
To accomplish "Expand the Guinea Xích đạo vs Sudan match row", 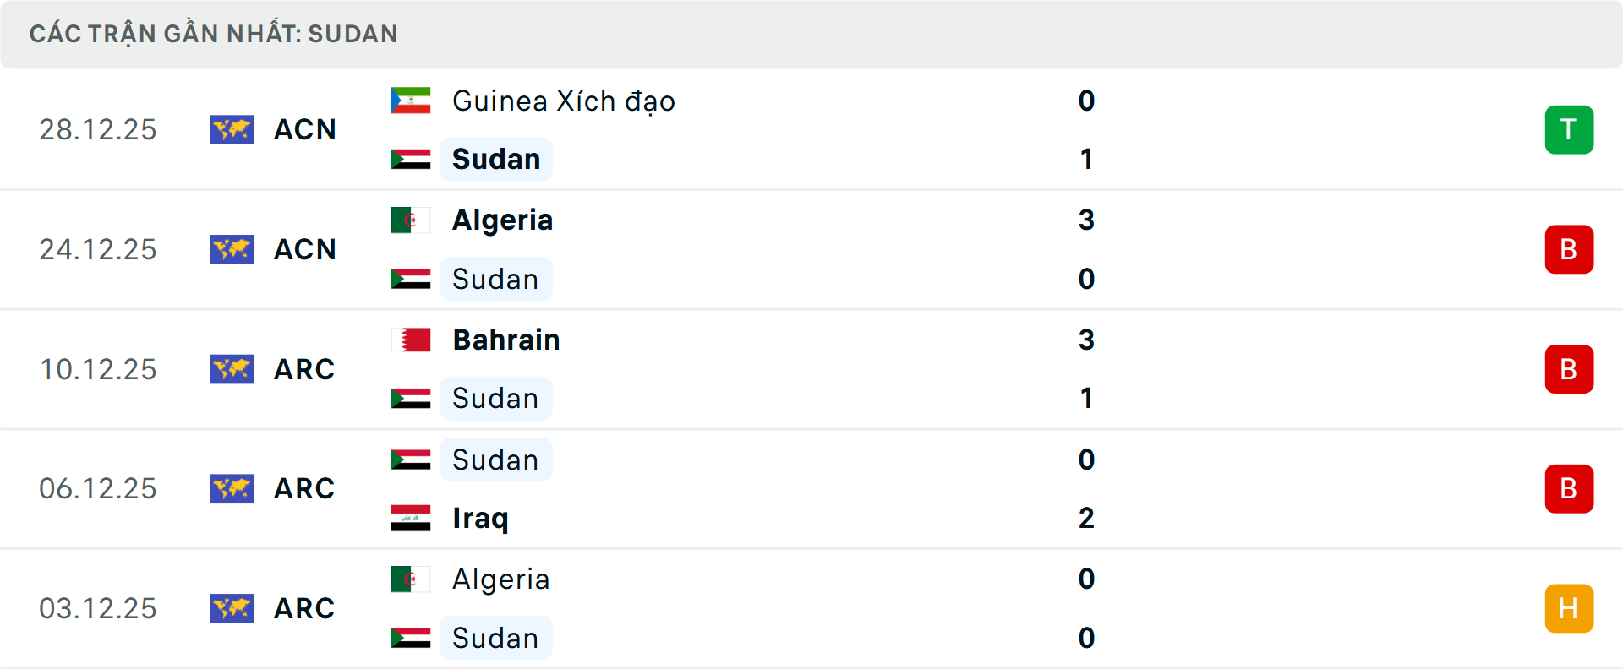I will [811, 130].
